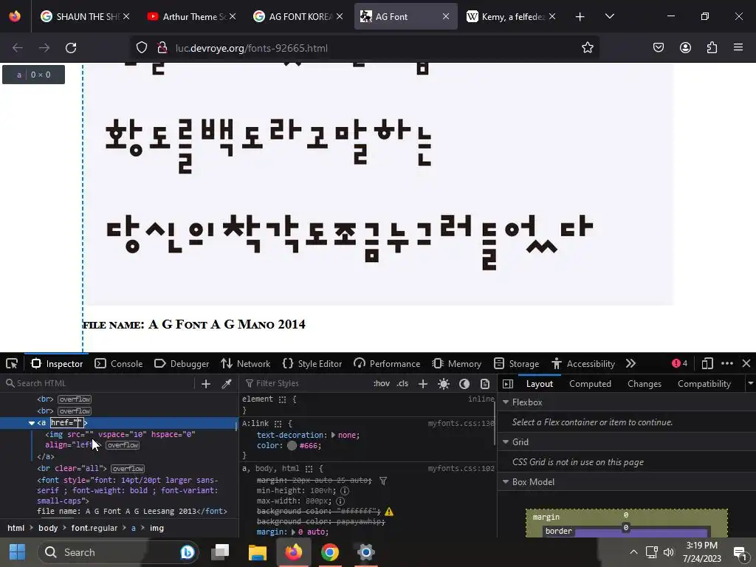Collapse the Grid section
Image resolution: width=756 pixels, height=567 pixels.
506,441
